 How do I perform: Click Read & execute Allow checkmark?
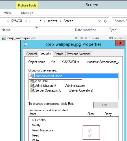tap(90, 130)
